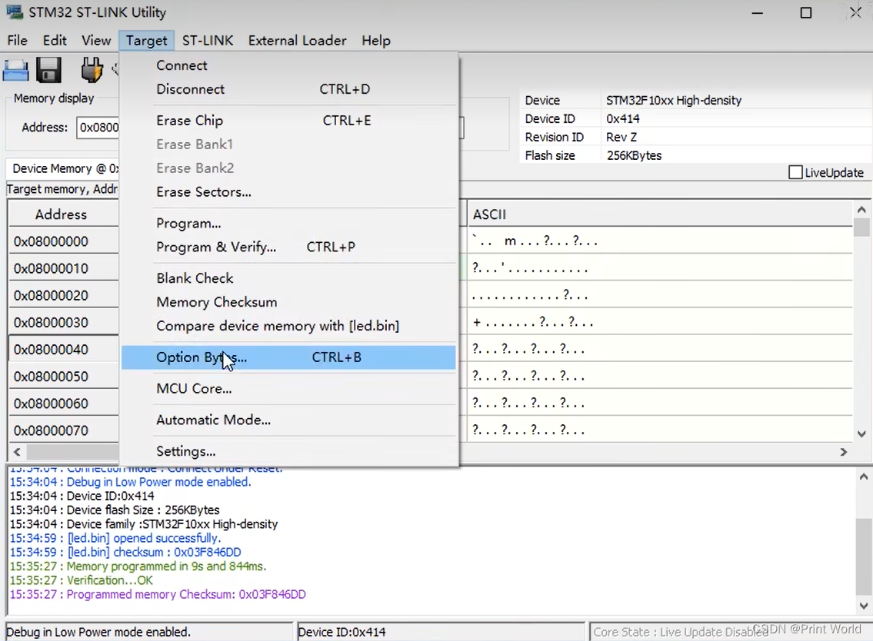Click the log panel scrollbar thumb
The height and width of the screenshot is (641, 873).
(x=863, y=557)
